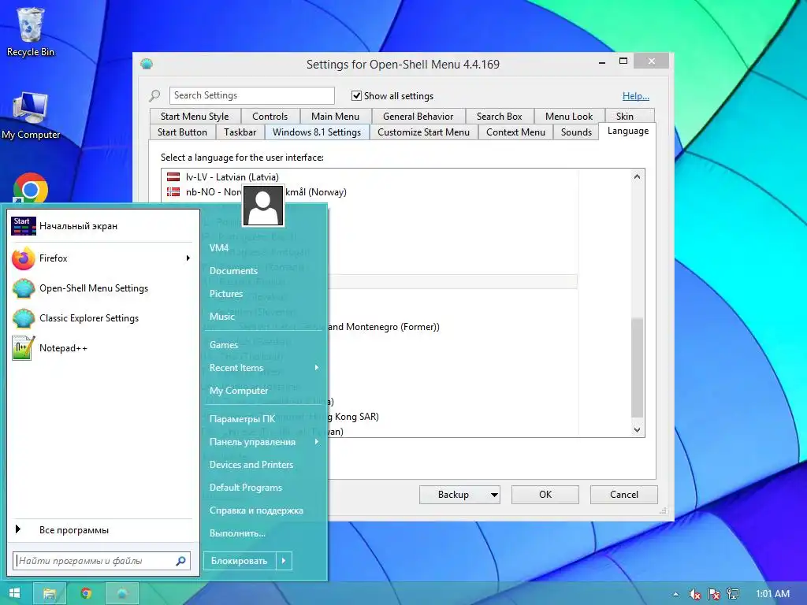Screen dimensions: 807x605
Task: Open Pictures in the start menu
Action: coord(226,294)
